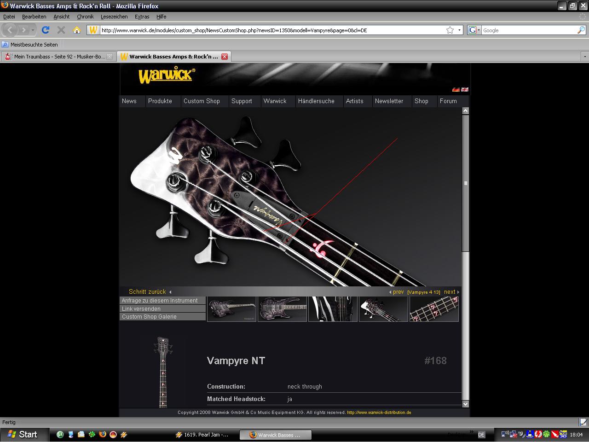The image size is (589, 442).
Task: Expand hidden taskbar toolbar chevron
Action: 471,431
